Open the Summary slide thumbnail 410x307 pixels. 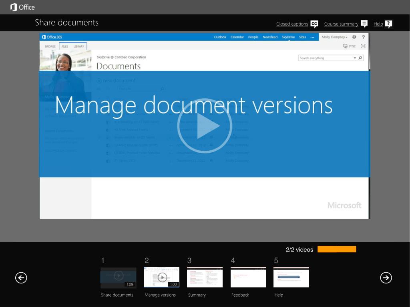(205, 277)
